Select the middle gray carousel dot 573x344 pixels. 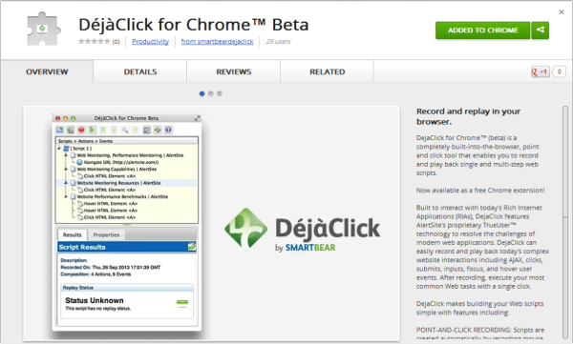coord(210,93)
